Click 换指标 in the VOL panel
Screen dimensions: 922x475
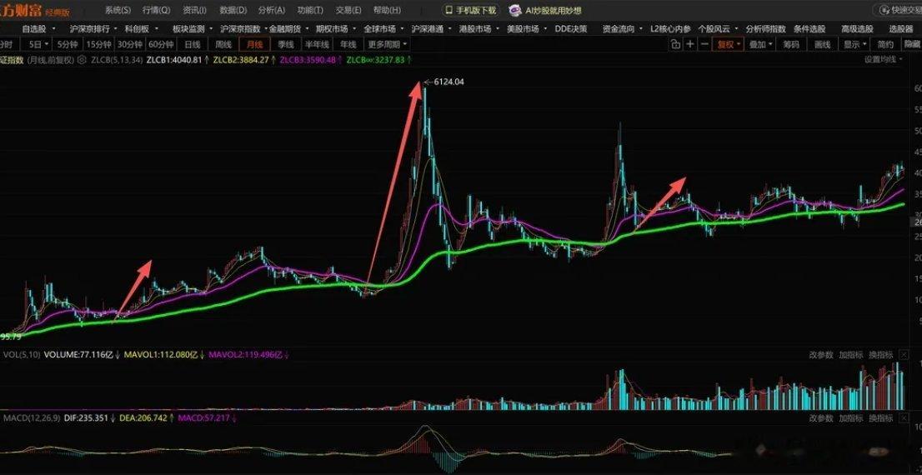click(x=881, y=354)
